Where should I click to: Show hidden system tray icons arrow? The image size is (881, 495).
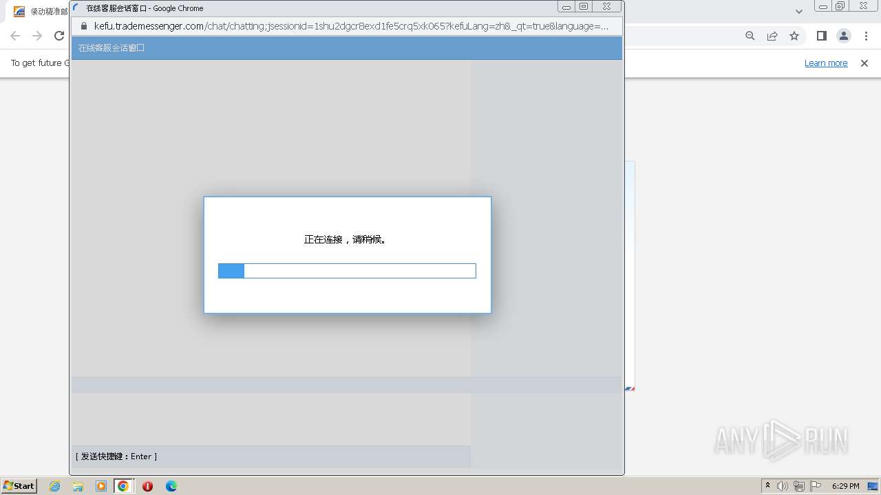768,486
